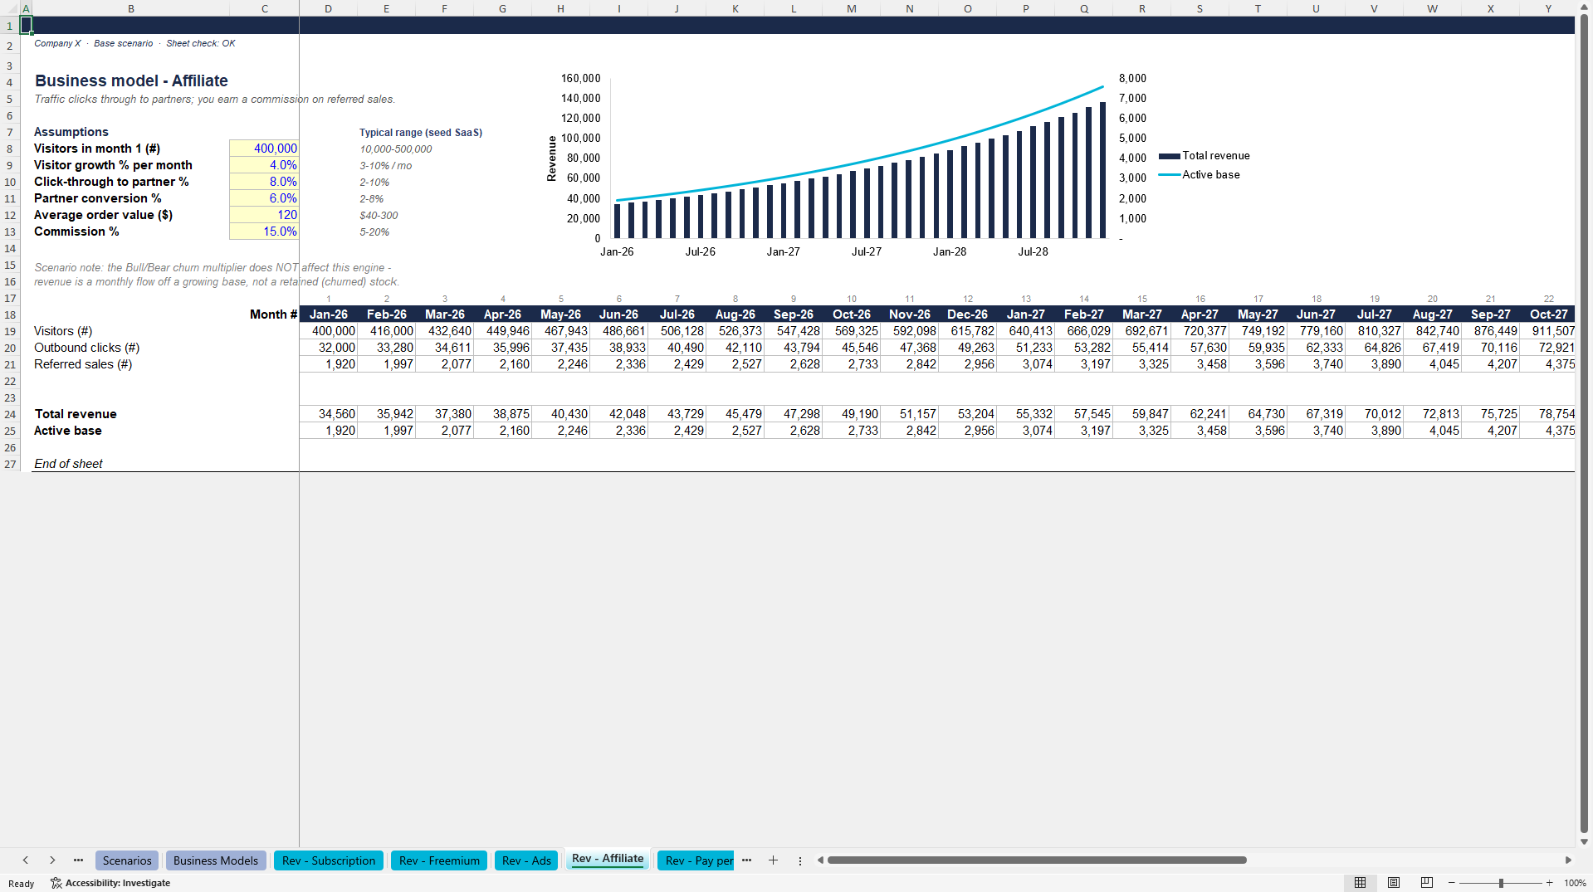Switch to Rev - Ads tab
This screenshot has width=1593, height=892.
[526, 860]
